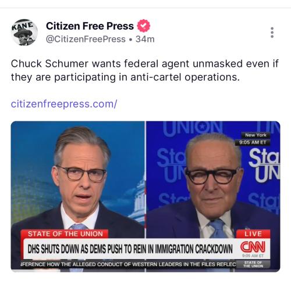Click the New York location tag
291x284 pixels.
pos(255,135)
